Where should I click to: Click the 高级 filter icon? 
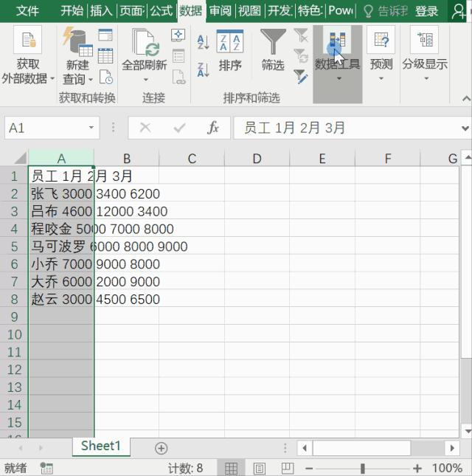[x=301, y=77]
